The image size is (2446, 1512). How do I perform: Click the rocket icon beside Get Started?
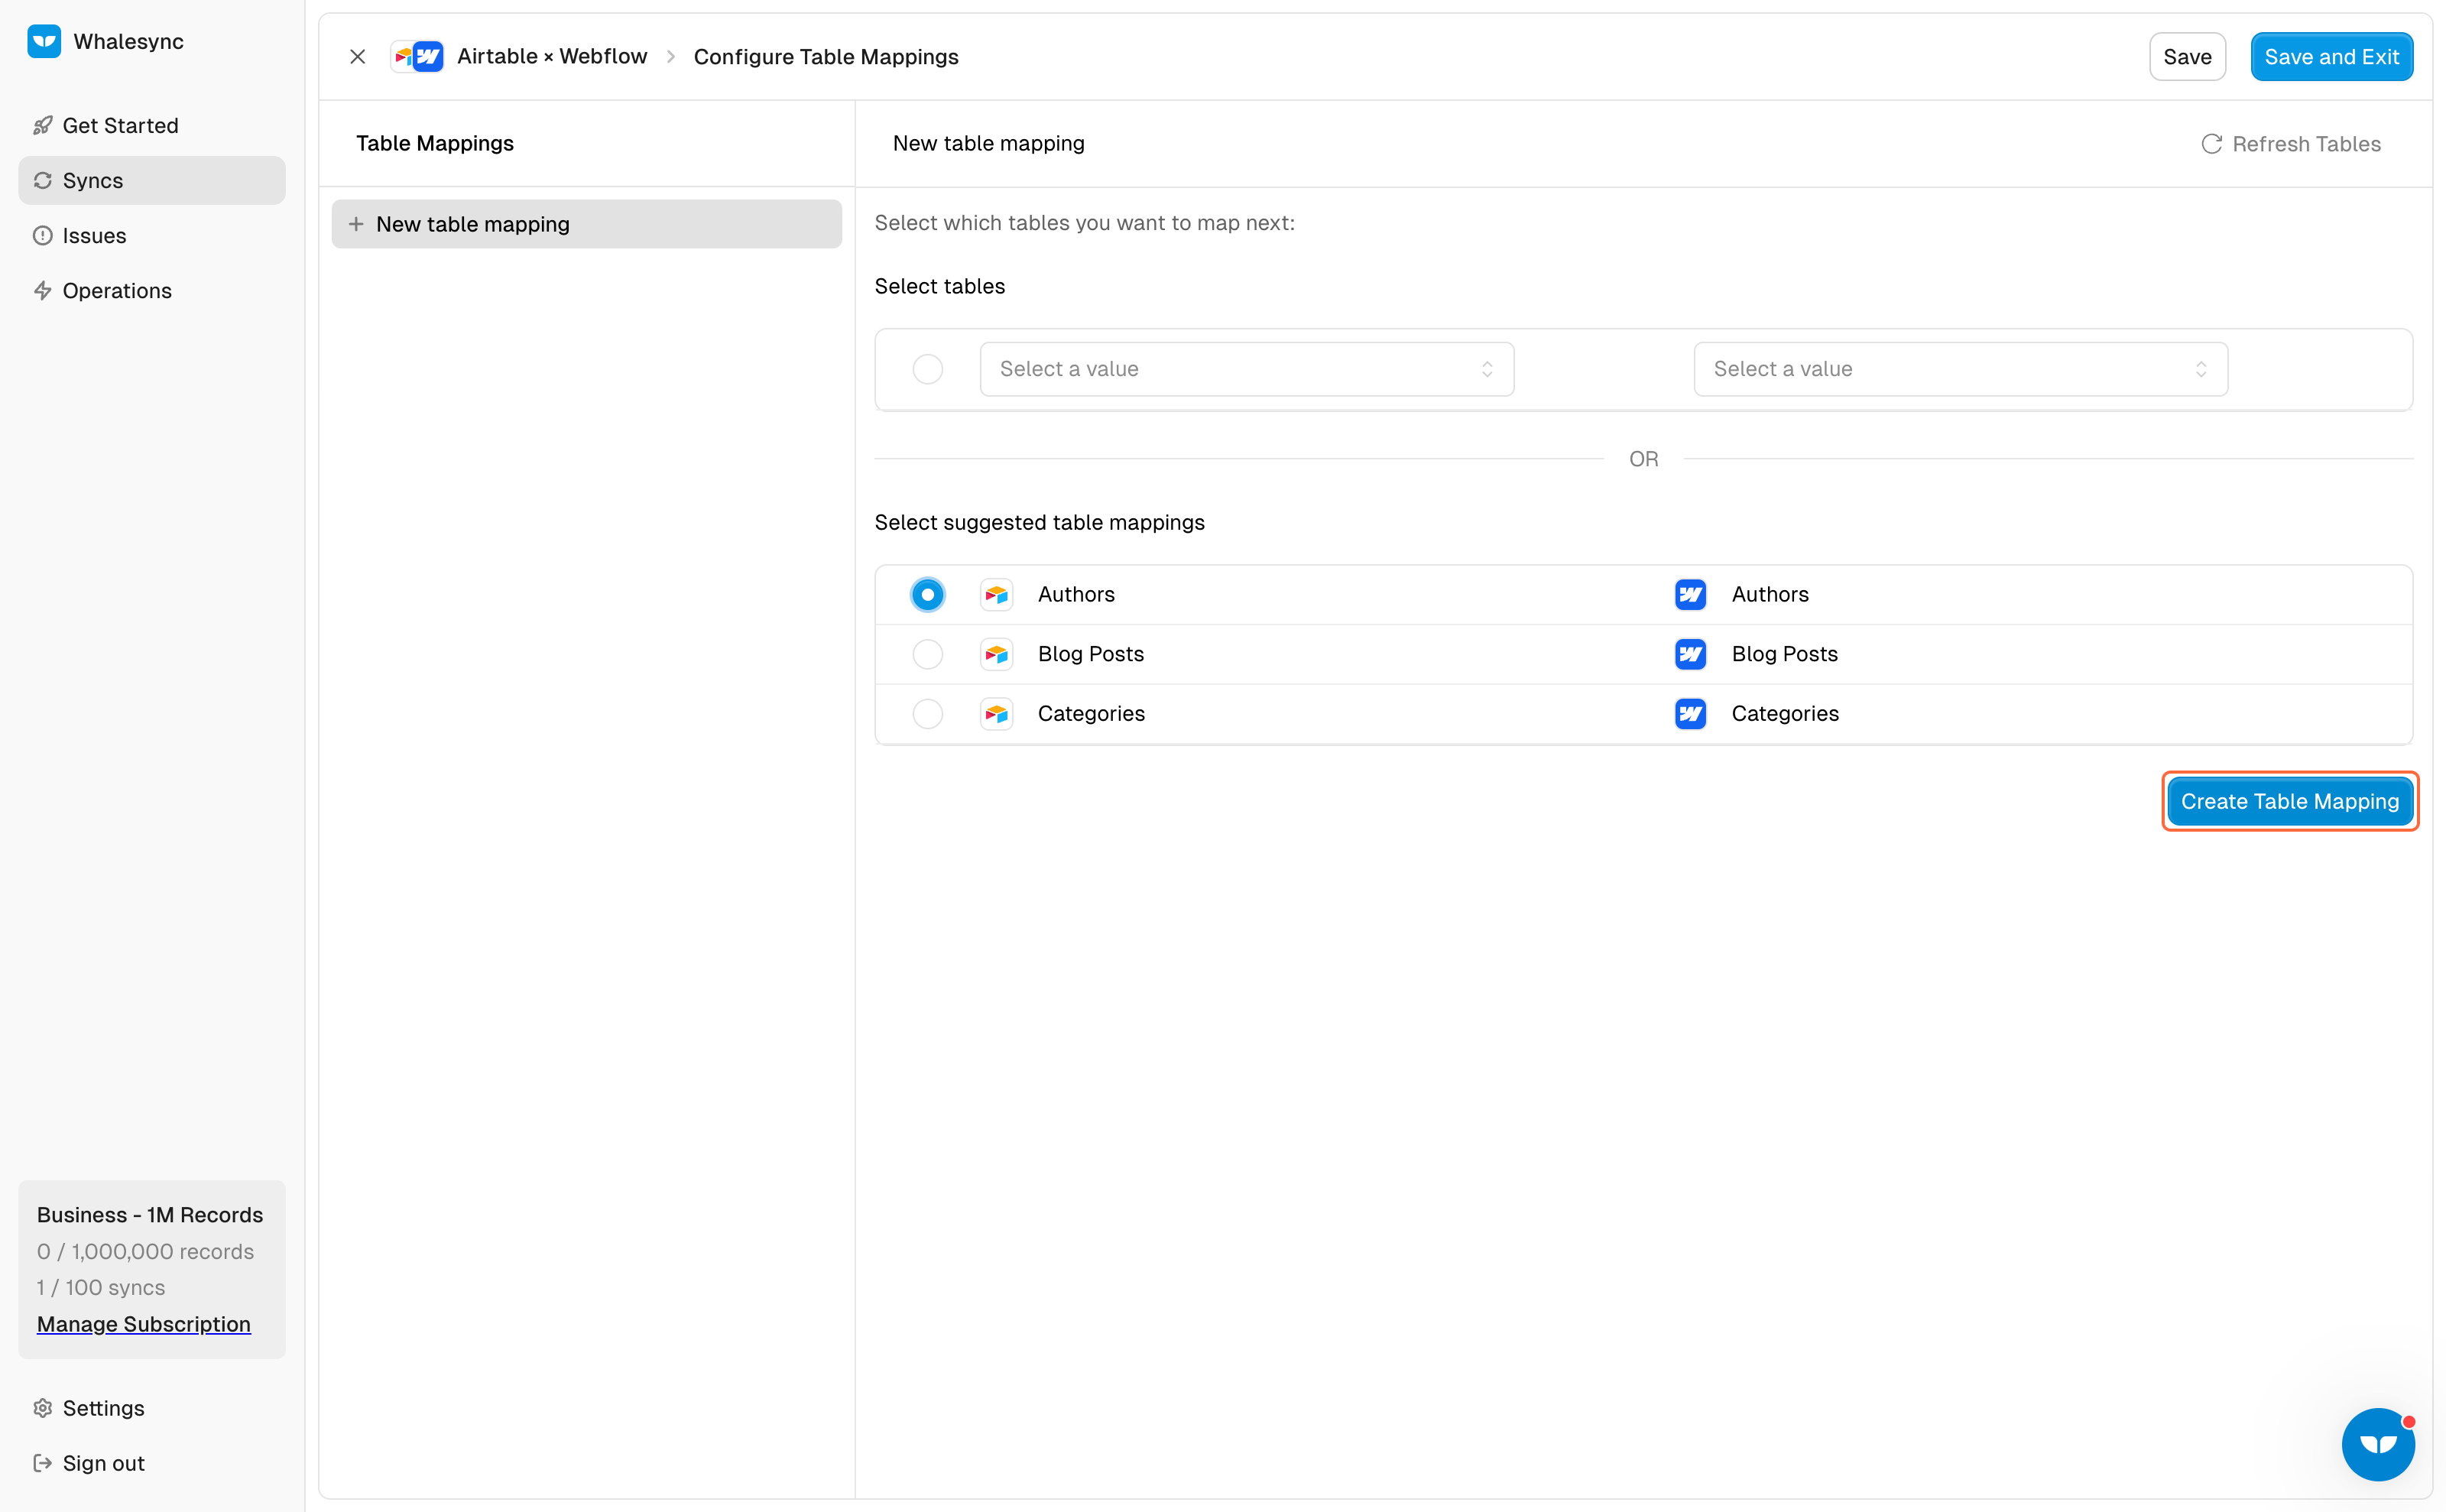(42, 125)
